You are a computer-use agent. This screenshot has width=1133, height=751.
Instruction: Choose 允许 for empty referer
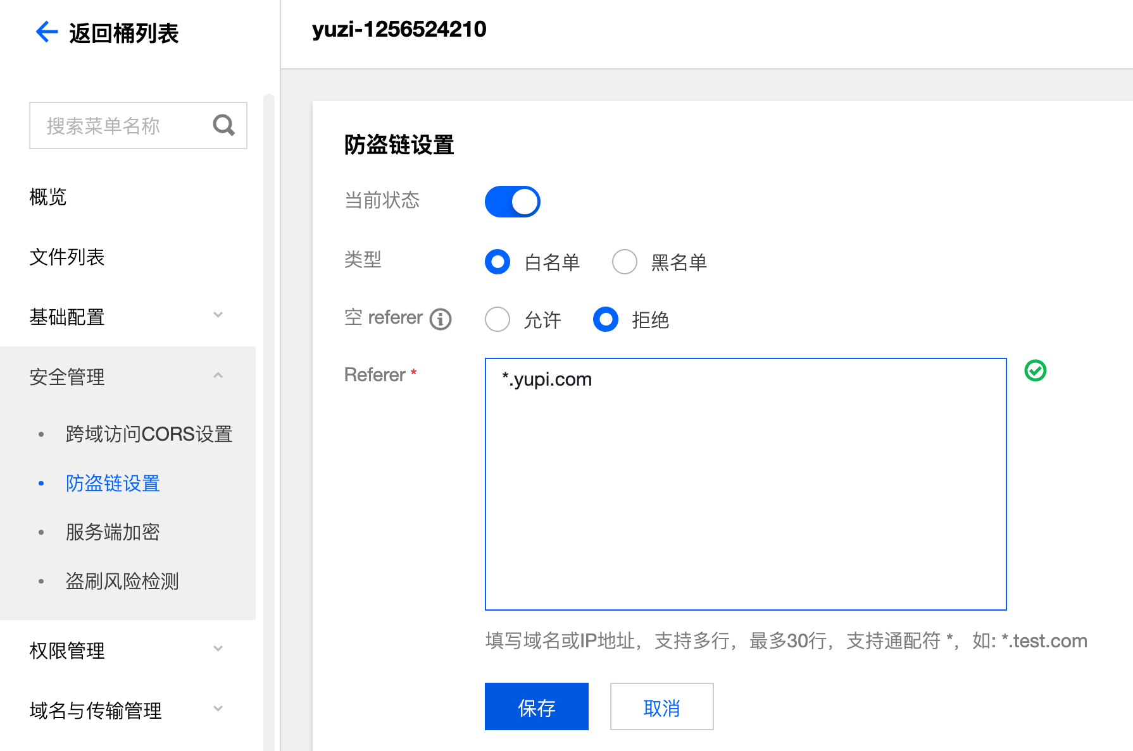coord(498,319)
